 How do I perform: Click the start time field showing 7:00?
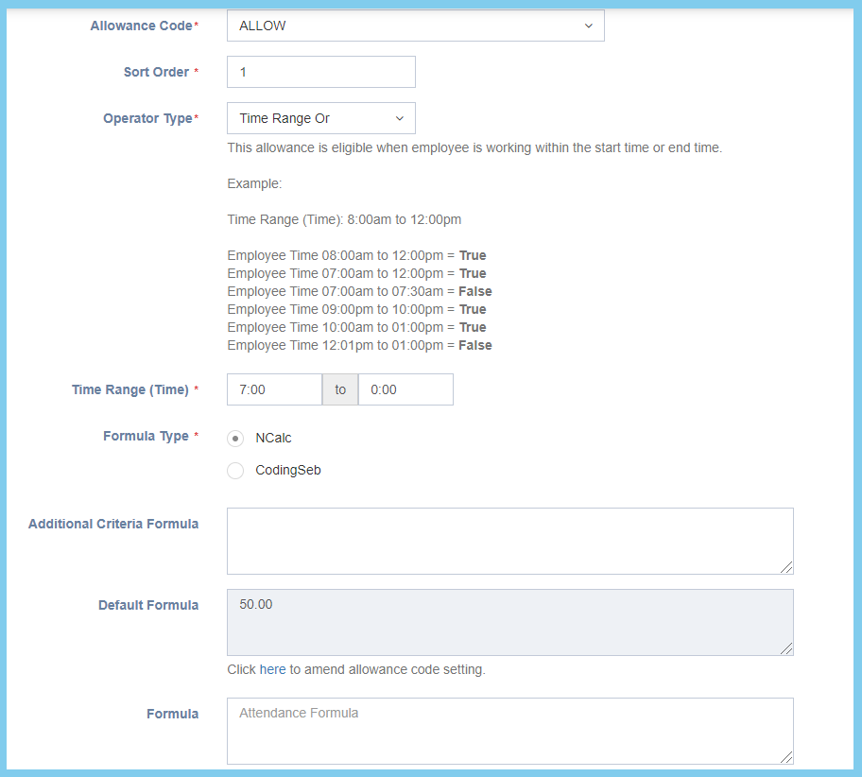pyautogui.click(x=274, y=389)
